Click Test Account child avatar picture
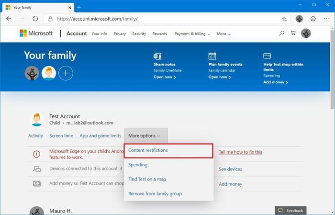 point(37,120)
